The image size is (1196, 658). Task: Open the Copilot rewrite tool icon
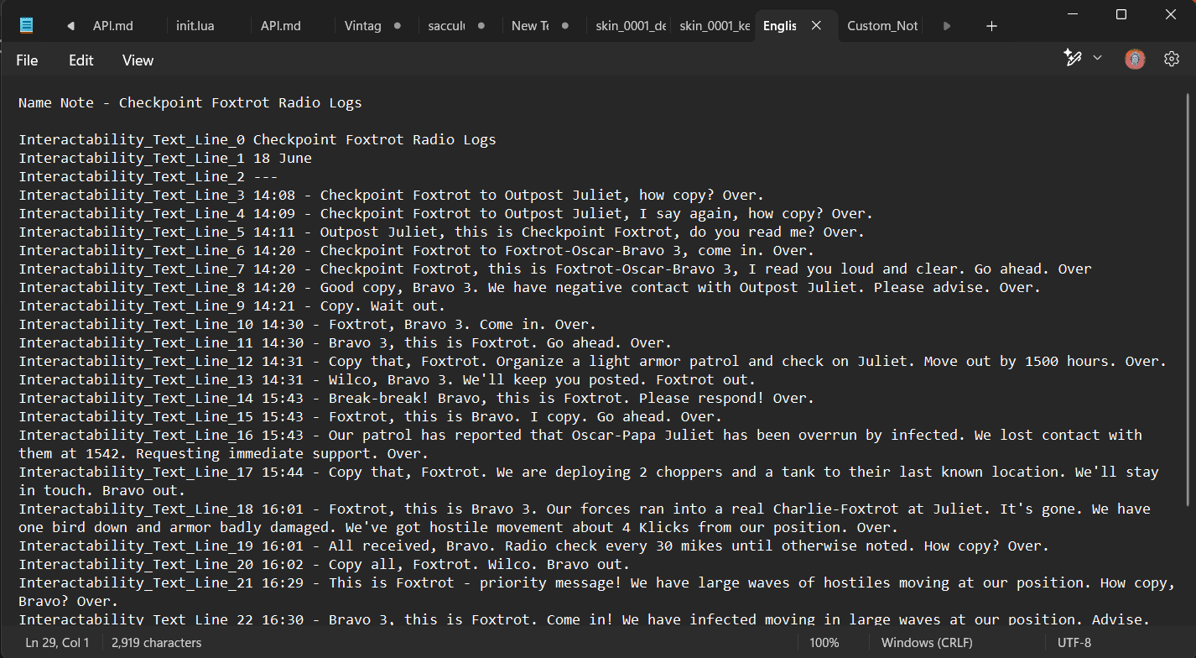[1072, 59]
